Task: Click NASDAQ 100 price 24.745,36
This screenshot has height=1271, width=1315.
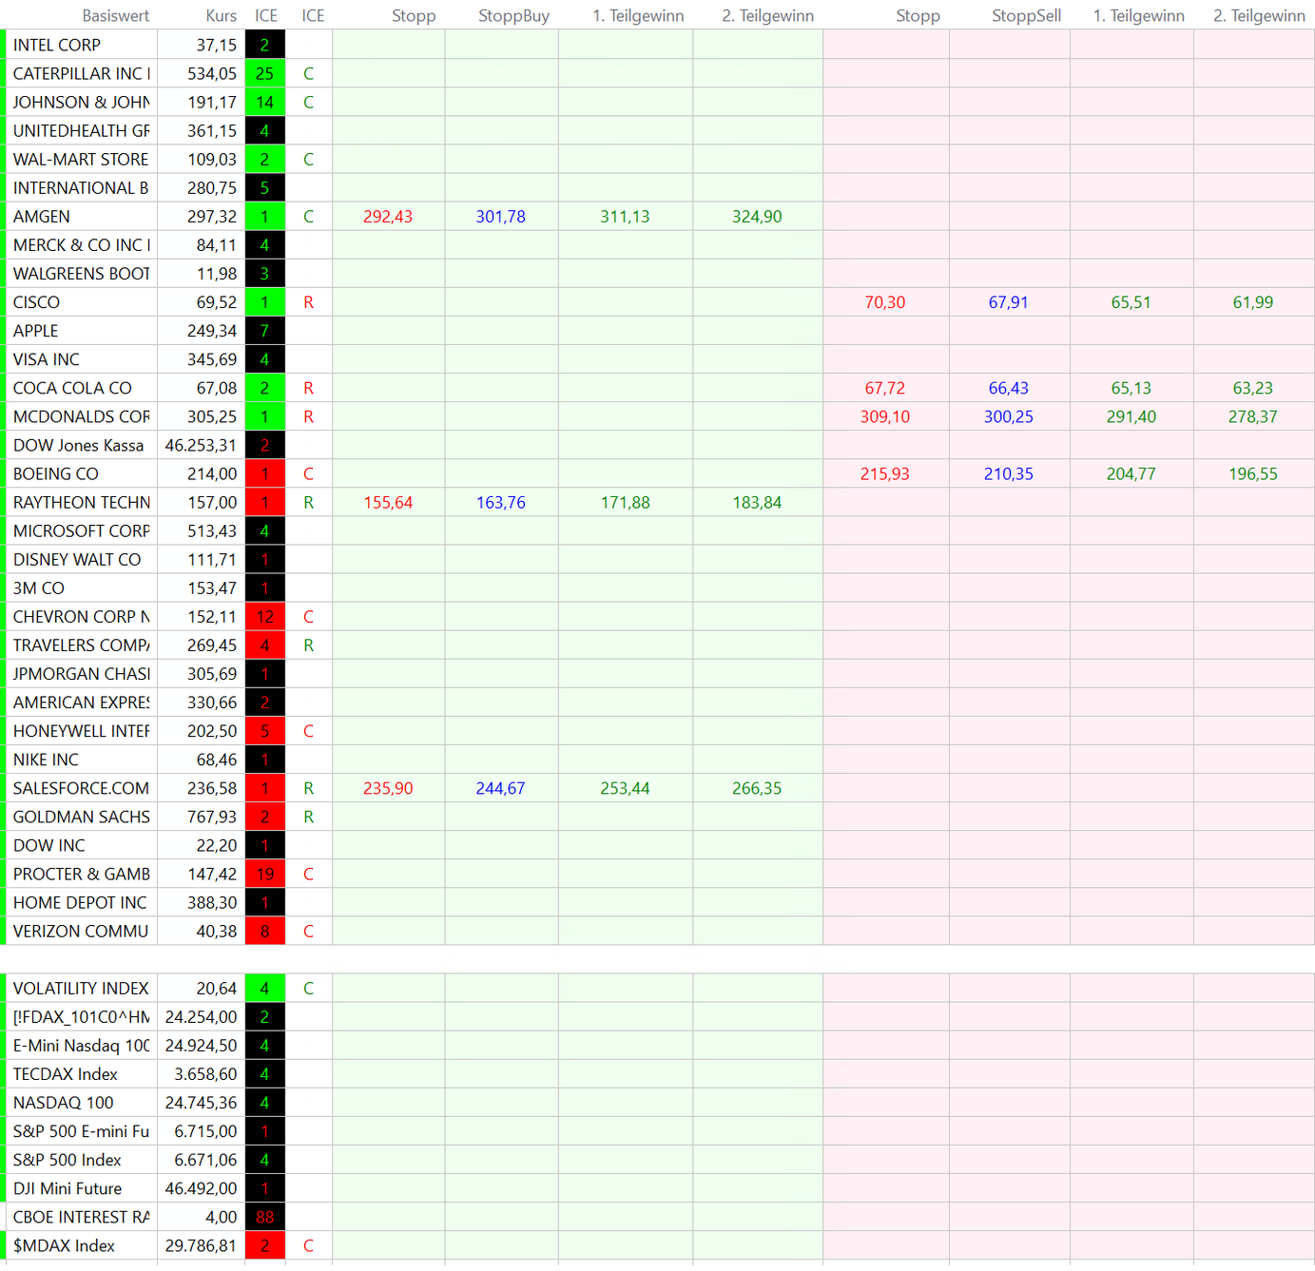Action: click(201, 1104)
